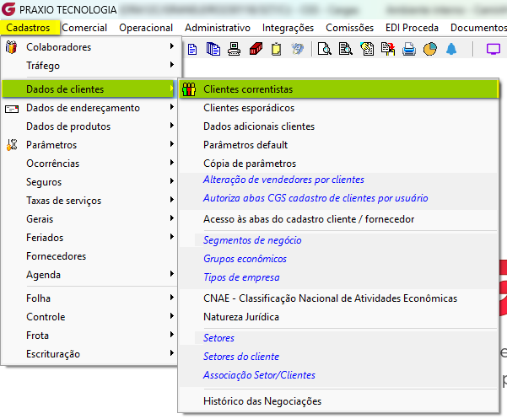Click the card icon beside Dados de endereçamento
Image resolution: width=507 pixels, height=419 pixels.
12,109
